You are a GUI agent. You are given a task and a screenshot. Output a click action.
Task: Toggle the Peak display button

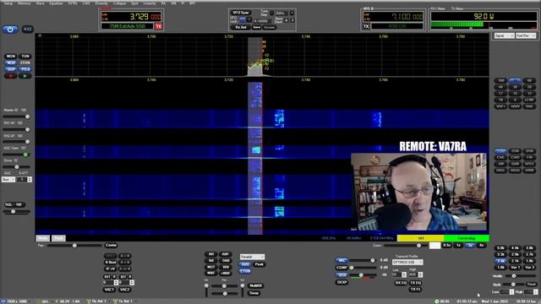[x=260, y=264]
